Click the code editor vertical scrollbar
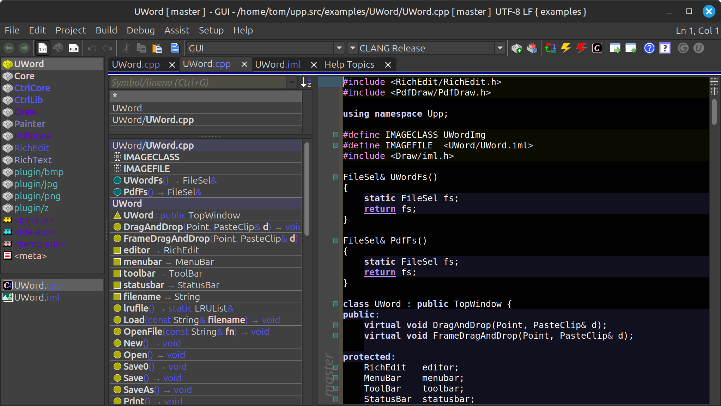 [714, 111]
